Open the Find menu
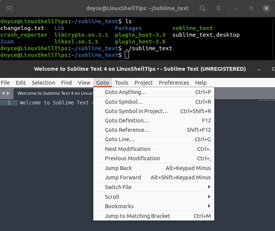 pyautogui.click(x=66, y=82)
